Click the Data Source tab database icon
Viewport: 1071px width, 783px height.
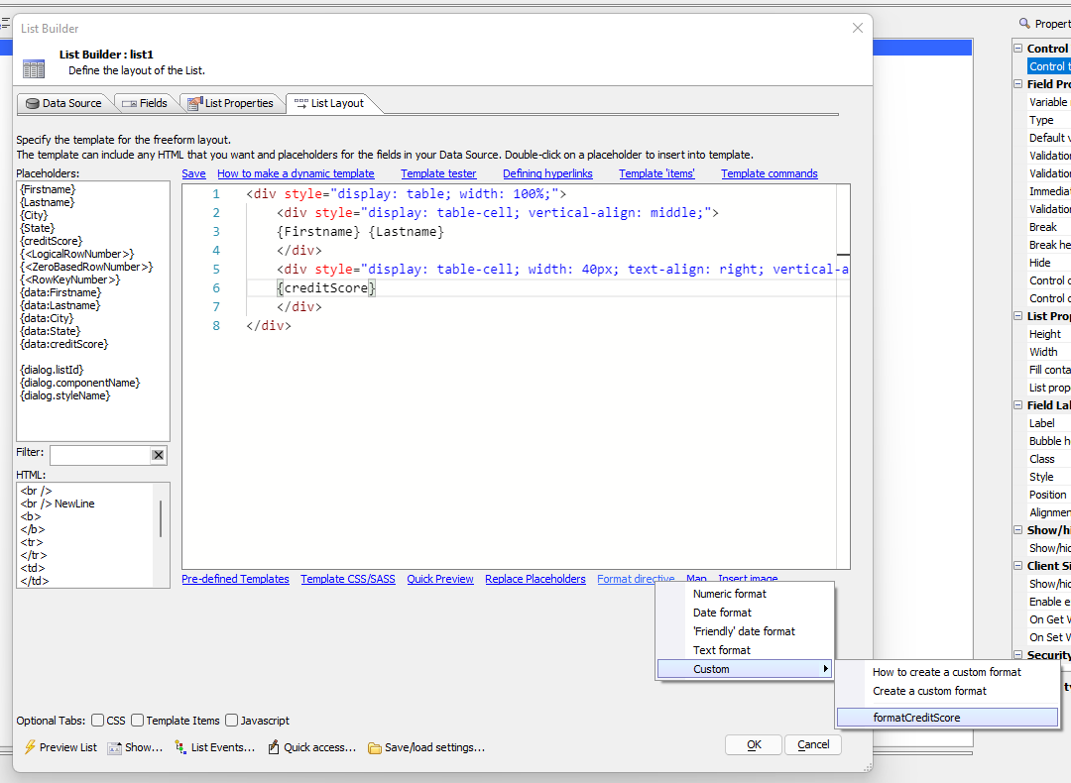click(32, 104)
